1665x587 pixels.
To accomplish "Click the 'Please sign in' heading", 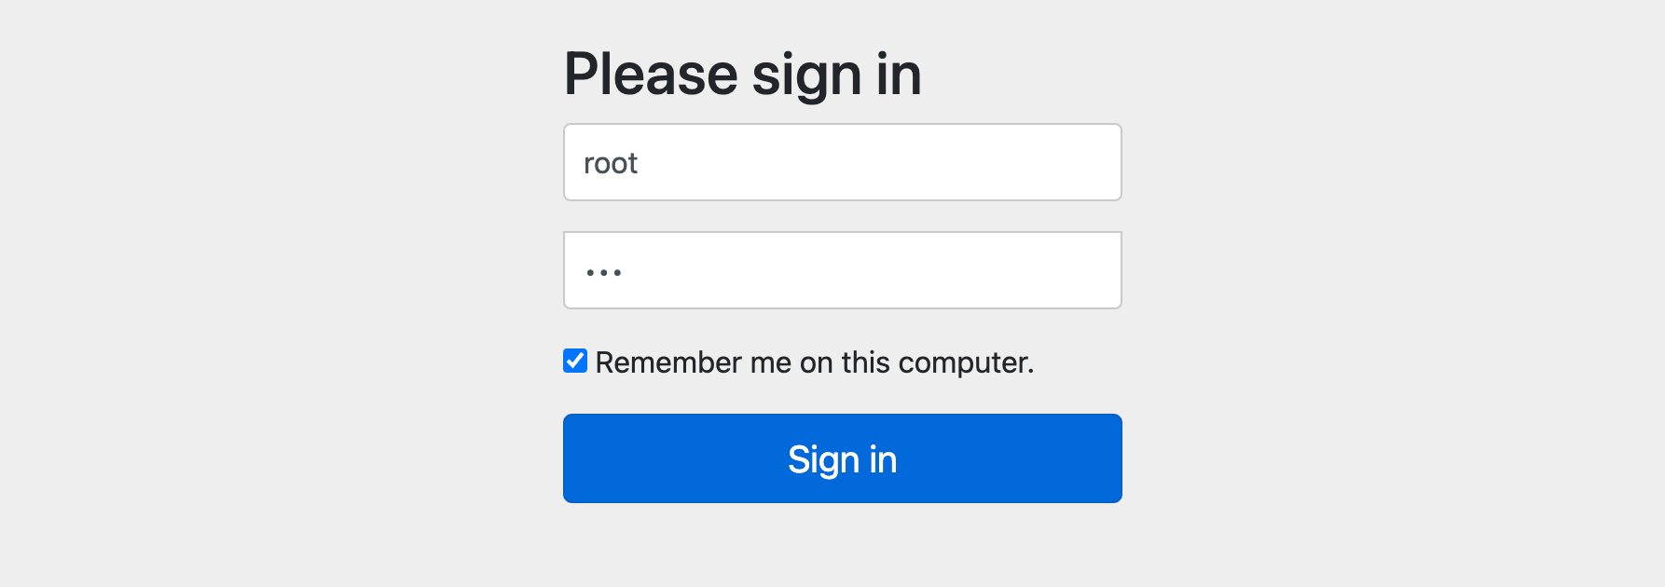I will click(742, 75).
